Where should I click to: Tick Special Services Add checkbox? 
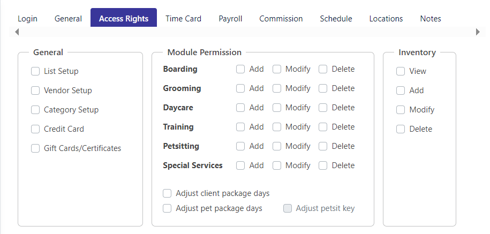[x=240, y=165]
